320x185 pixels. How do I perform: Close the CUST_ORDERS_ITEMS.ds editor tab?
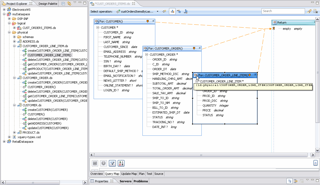(134, 3)
